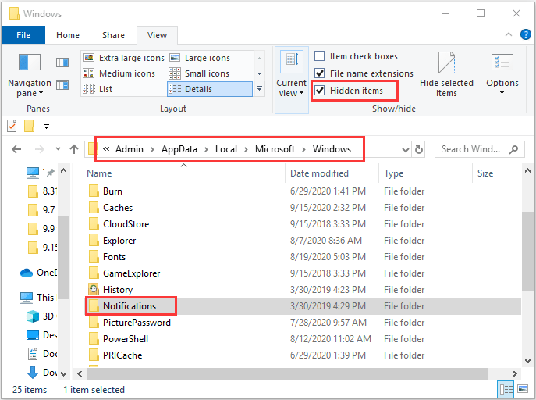Go back with the left arrow
This screenshot has height=400, width=536.
[x=16, y=149]
